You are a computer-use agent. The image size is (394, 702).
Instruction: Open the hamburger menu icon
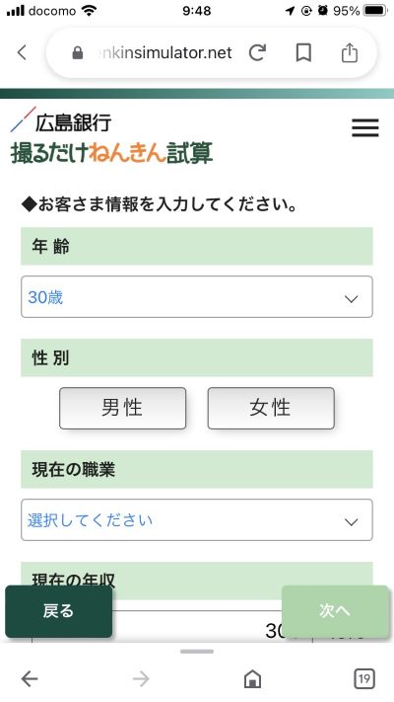coord(365,127)
